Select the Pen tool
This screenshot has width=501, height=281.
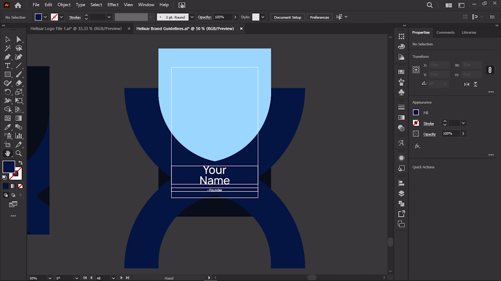(8, 57)
